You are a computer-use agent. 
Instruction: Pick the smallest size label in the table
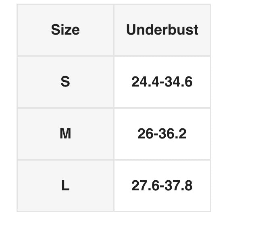pos(65,82)
